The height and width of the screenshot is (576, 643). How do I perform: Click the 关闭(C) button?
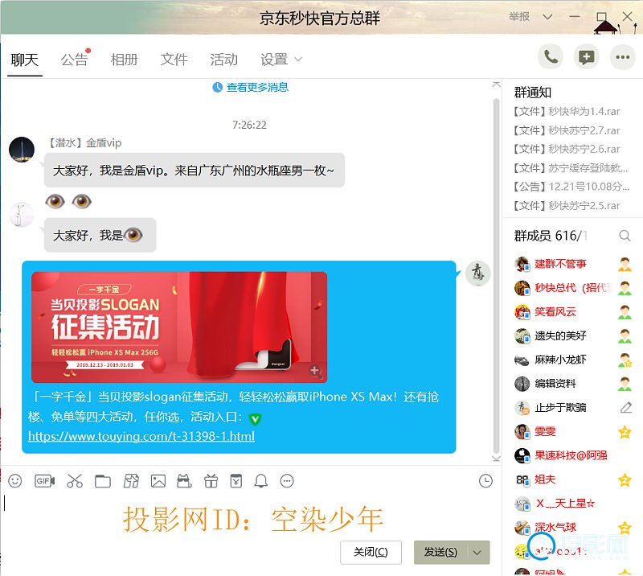(x=371, y=553)
